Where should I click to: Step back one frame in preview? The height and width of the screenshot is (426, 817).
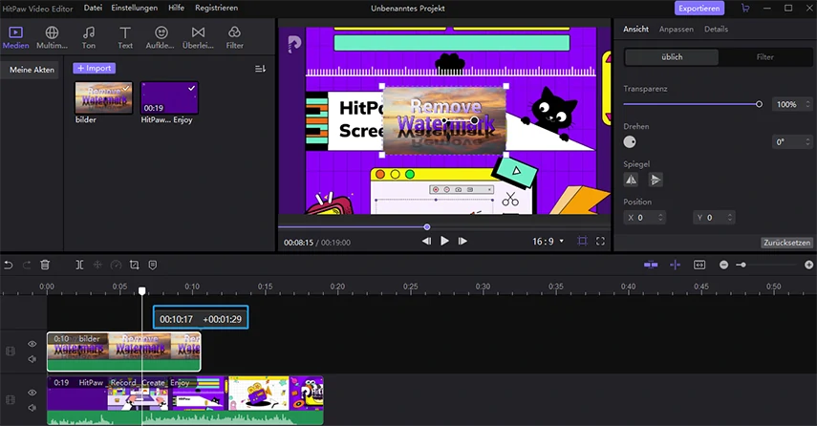tap(426, 241)
